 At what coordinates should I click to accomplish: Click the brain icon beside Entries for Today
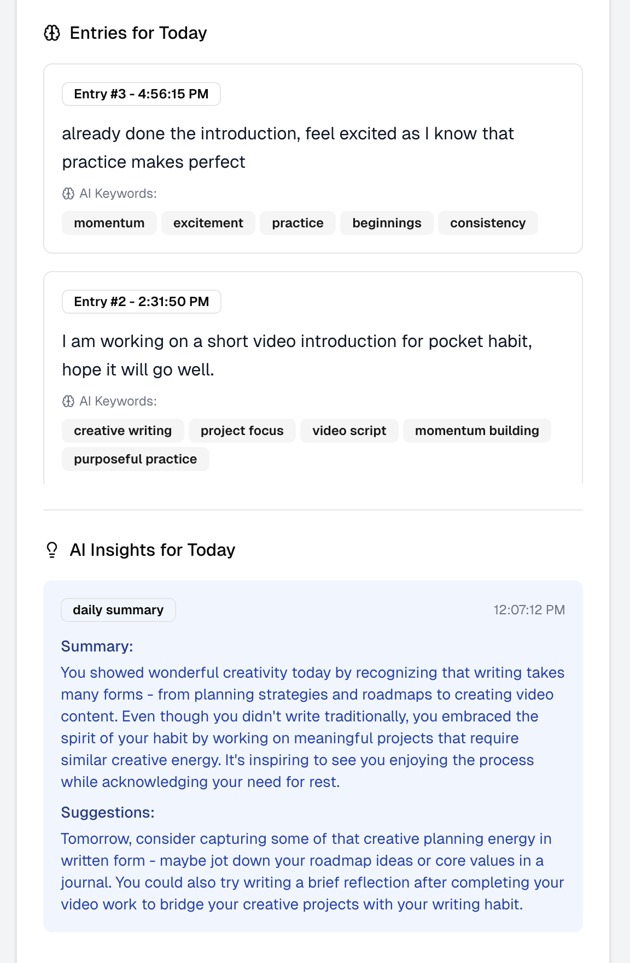[x=52, y=33]
